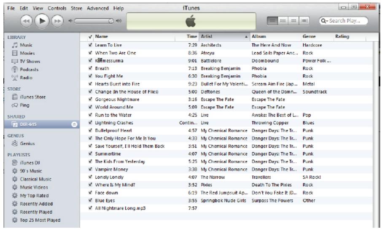The height and width of the screenshot is (229, 382).
Task: Sort by the Album column header
Action: point(275,37)
